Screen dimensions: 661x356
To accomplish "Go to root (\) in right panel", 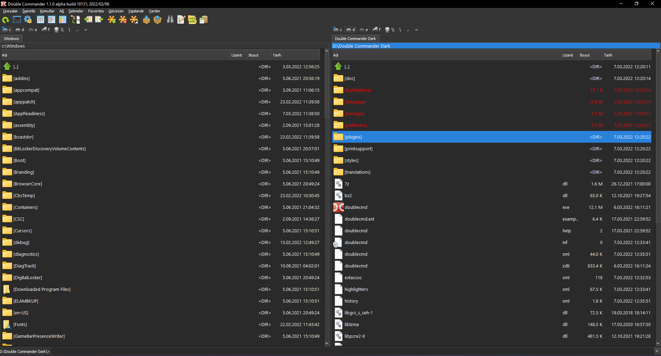I will pyautogui.click(x=400, y=30).
